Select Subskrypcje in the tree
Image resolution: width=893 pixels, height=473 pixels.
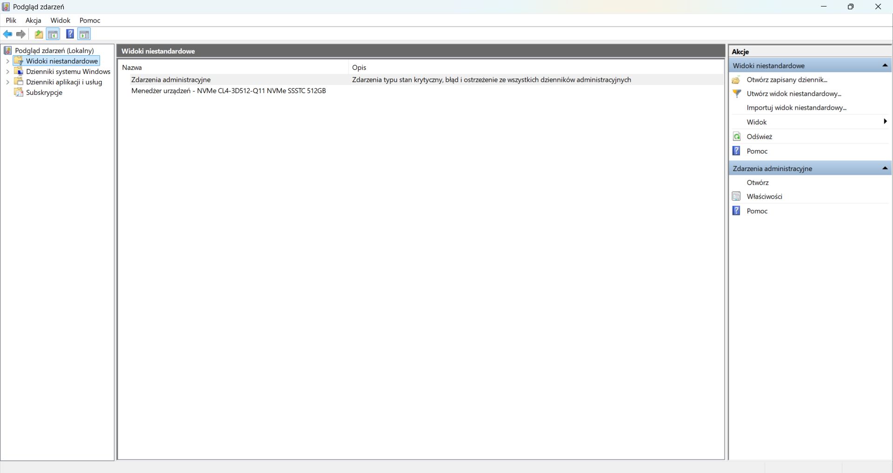pyautogui.click(x=44, y=92)
